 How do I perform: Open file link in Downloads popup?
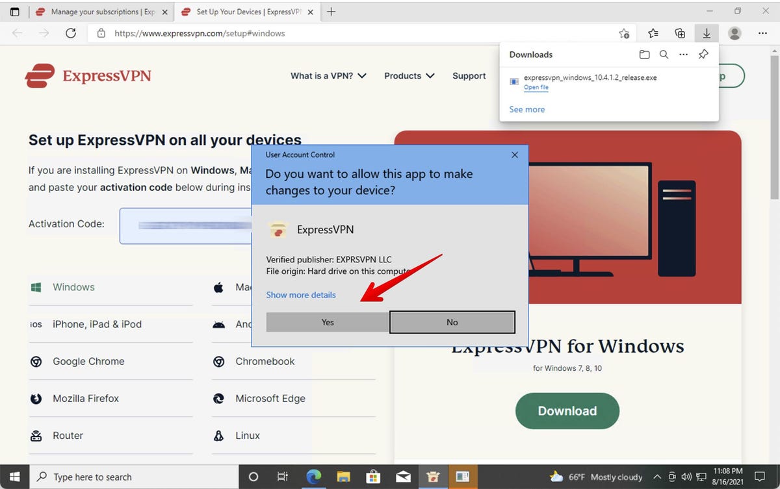pyautogui.click(x=536, y=88)
